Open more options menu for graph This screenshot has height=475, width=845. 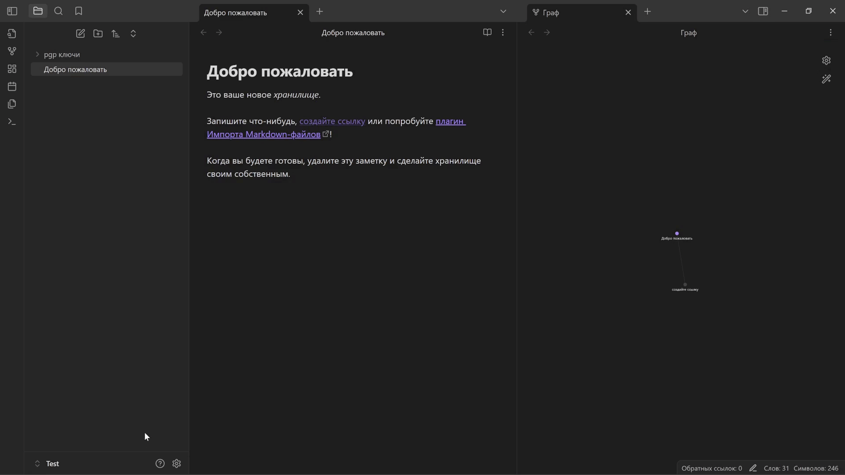click(x=830, y=33)
